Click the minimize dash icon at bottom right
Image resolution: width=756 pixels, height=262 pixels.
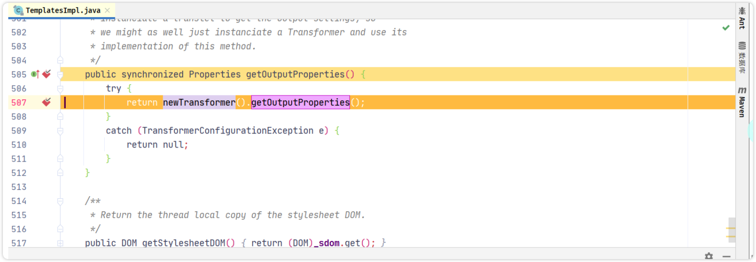[x=726, y=256]
